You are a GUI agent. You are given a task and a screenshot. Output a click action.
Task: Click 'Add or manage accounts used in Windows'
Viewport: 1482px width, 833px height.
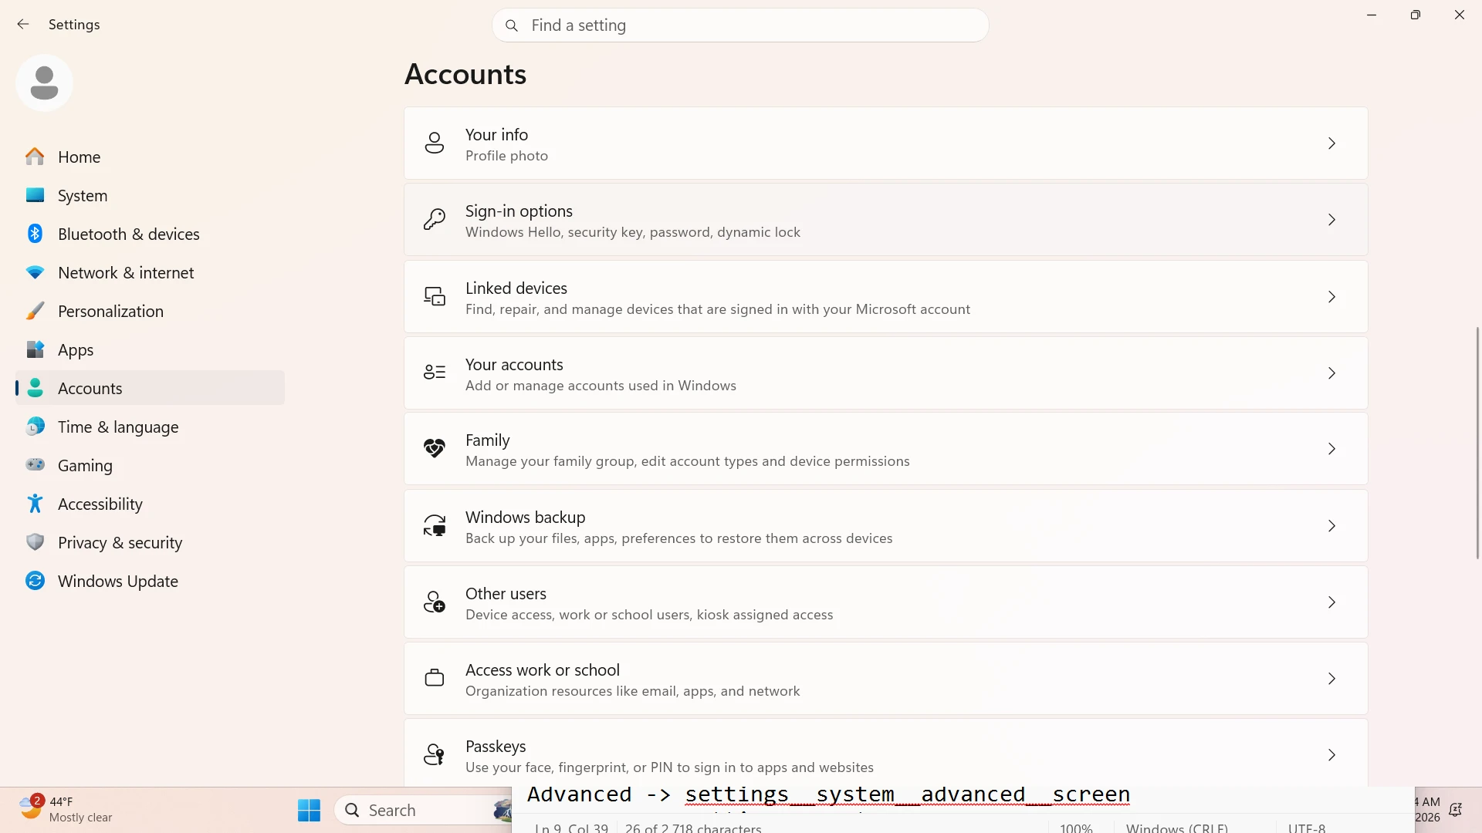(x=601, y=386)
